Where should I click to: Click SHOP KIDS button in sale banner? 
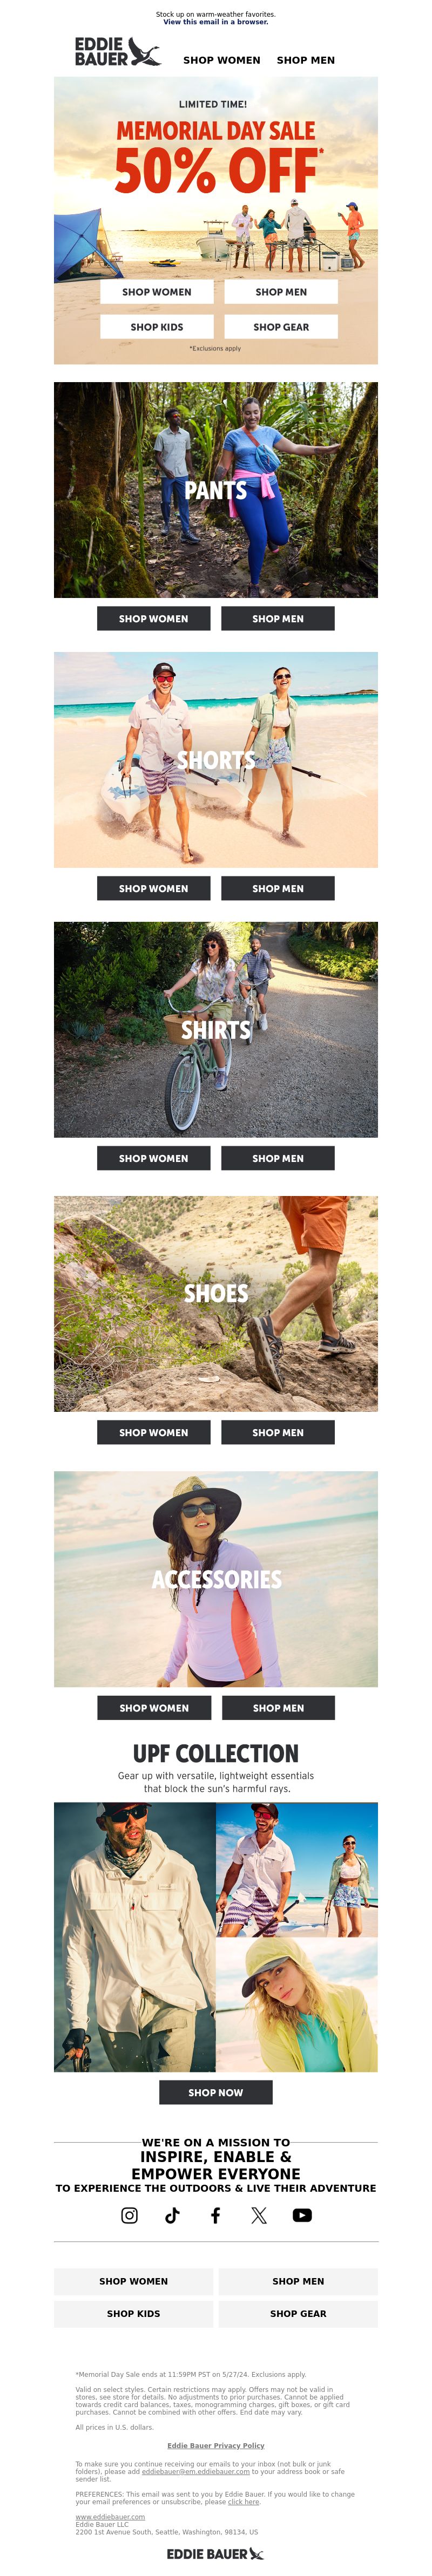pos(157,327)
